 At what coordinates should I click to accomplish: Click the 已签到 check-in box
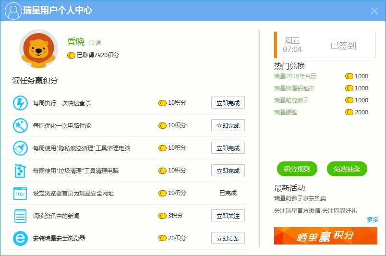(x=325, y=45)
